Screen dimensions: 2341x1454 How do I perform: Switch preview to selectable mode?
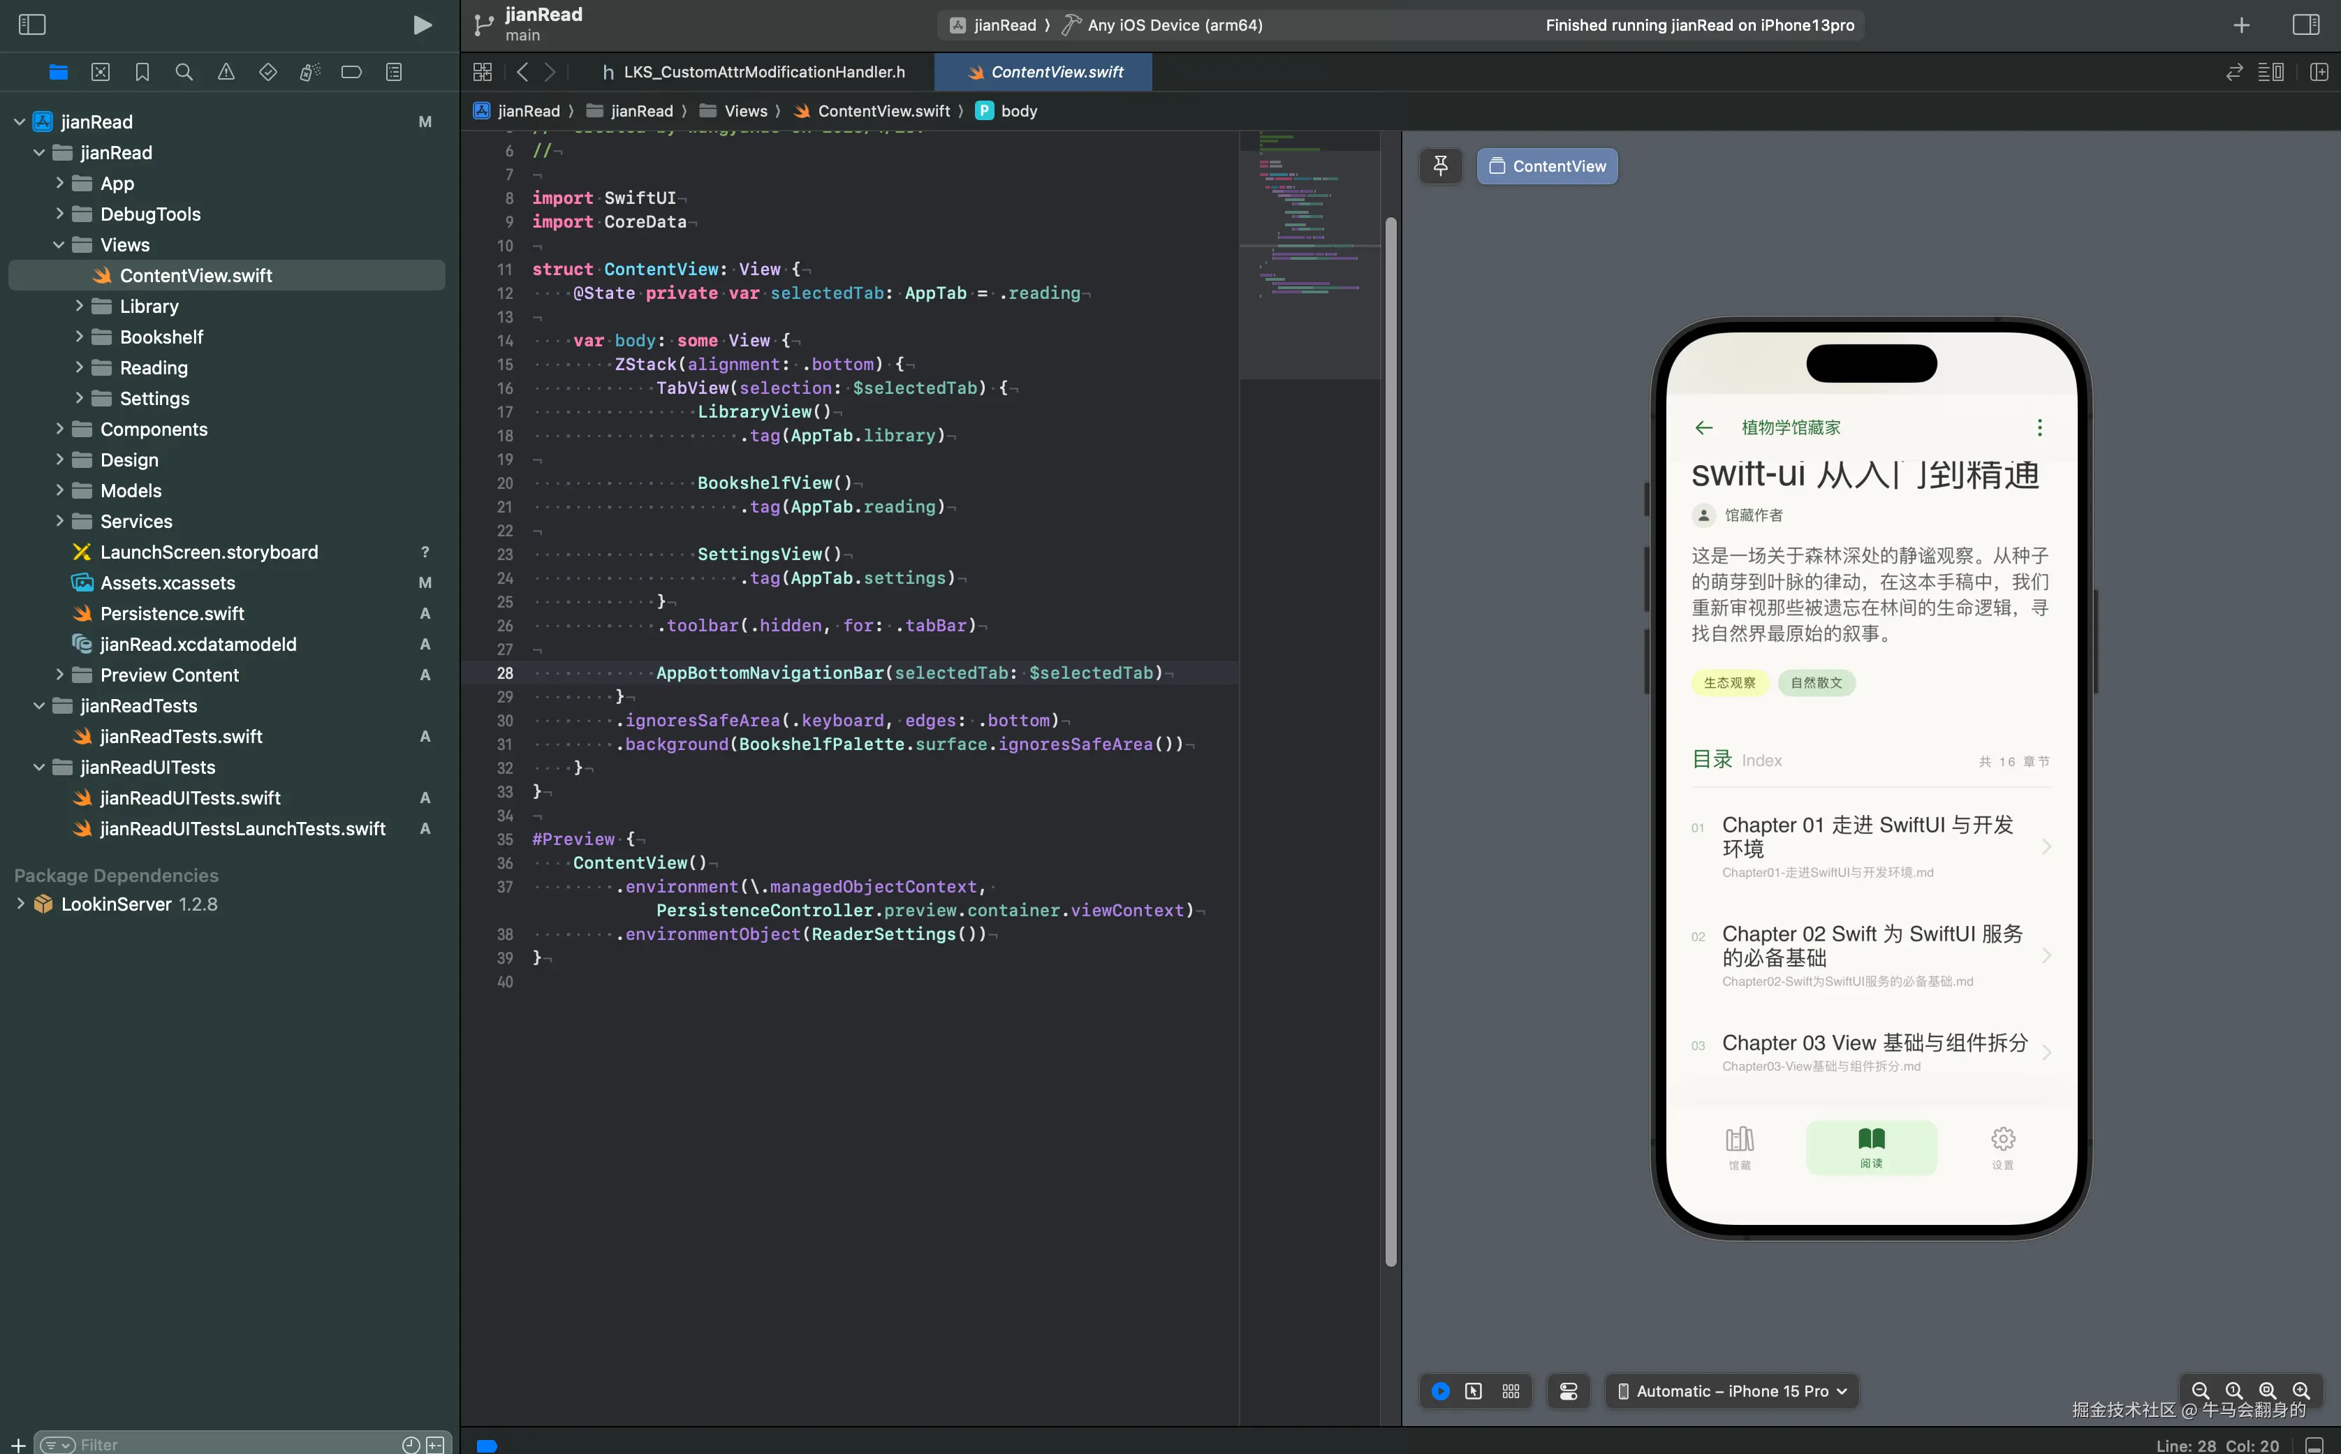(1473, 1391)
